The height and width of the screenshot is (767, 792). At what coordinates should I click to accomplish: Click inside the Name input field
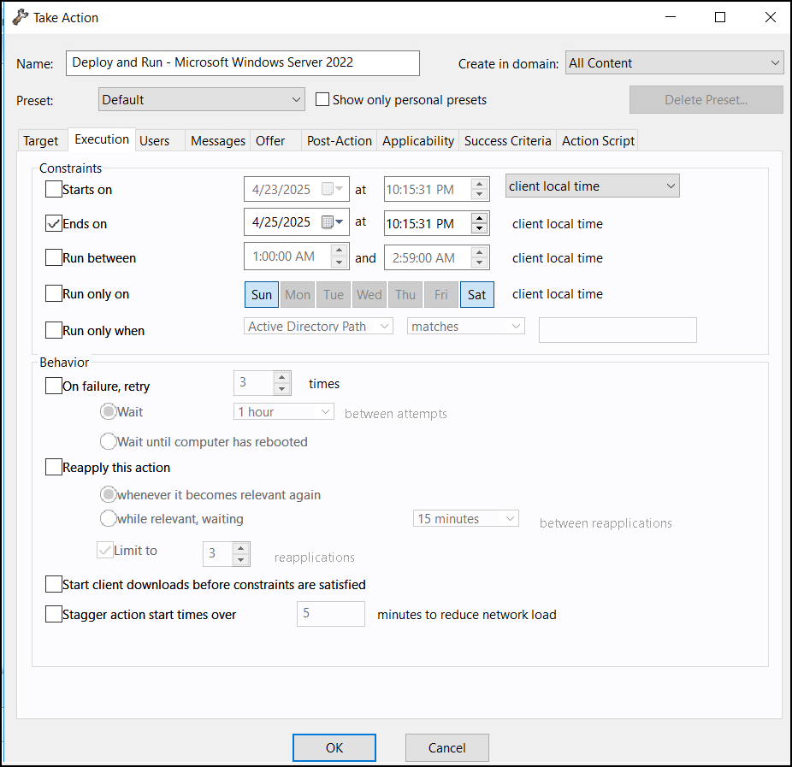[x=242, y=63]
